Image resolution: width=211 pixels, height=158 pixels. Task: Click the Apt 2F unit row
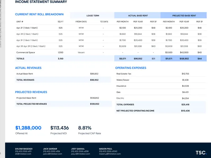pos(111,28)
